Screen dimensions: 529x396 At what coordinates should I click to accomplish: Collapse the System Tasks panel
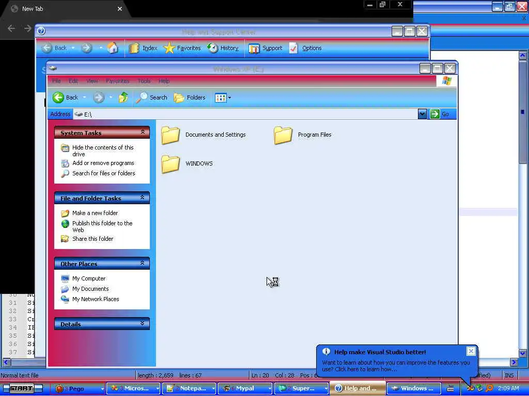[143, 133]
